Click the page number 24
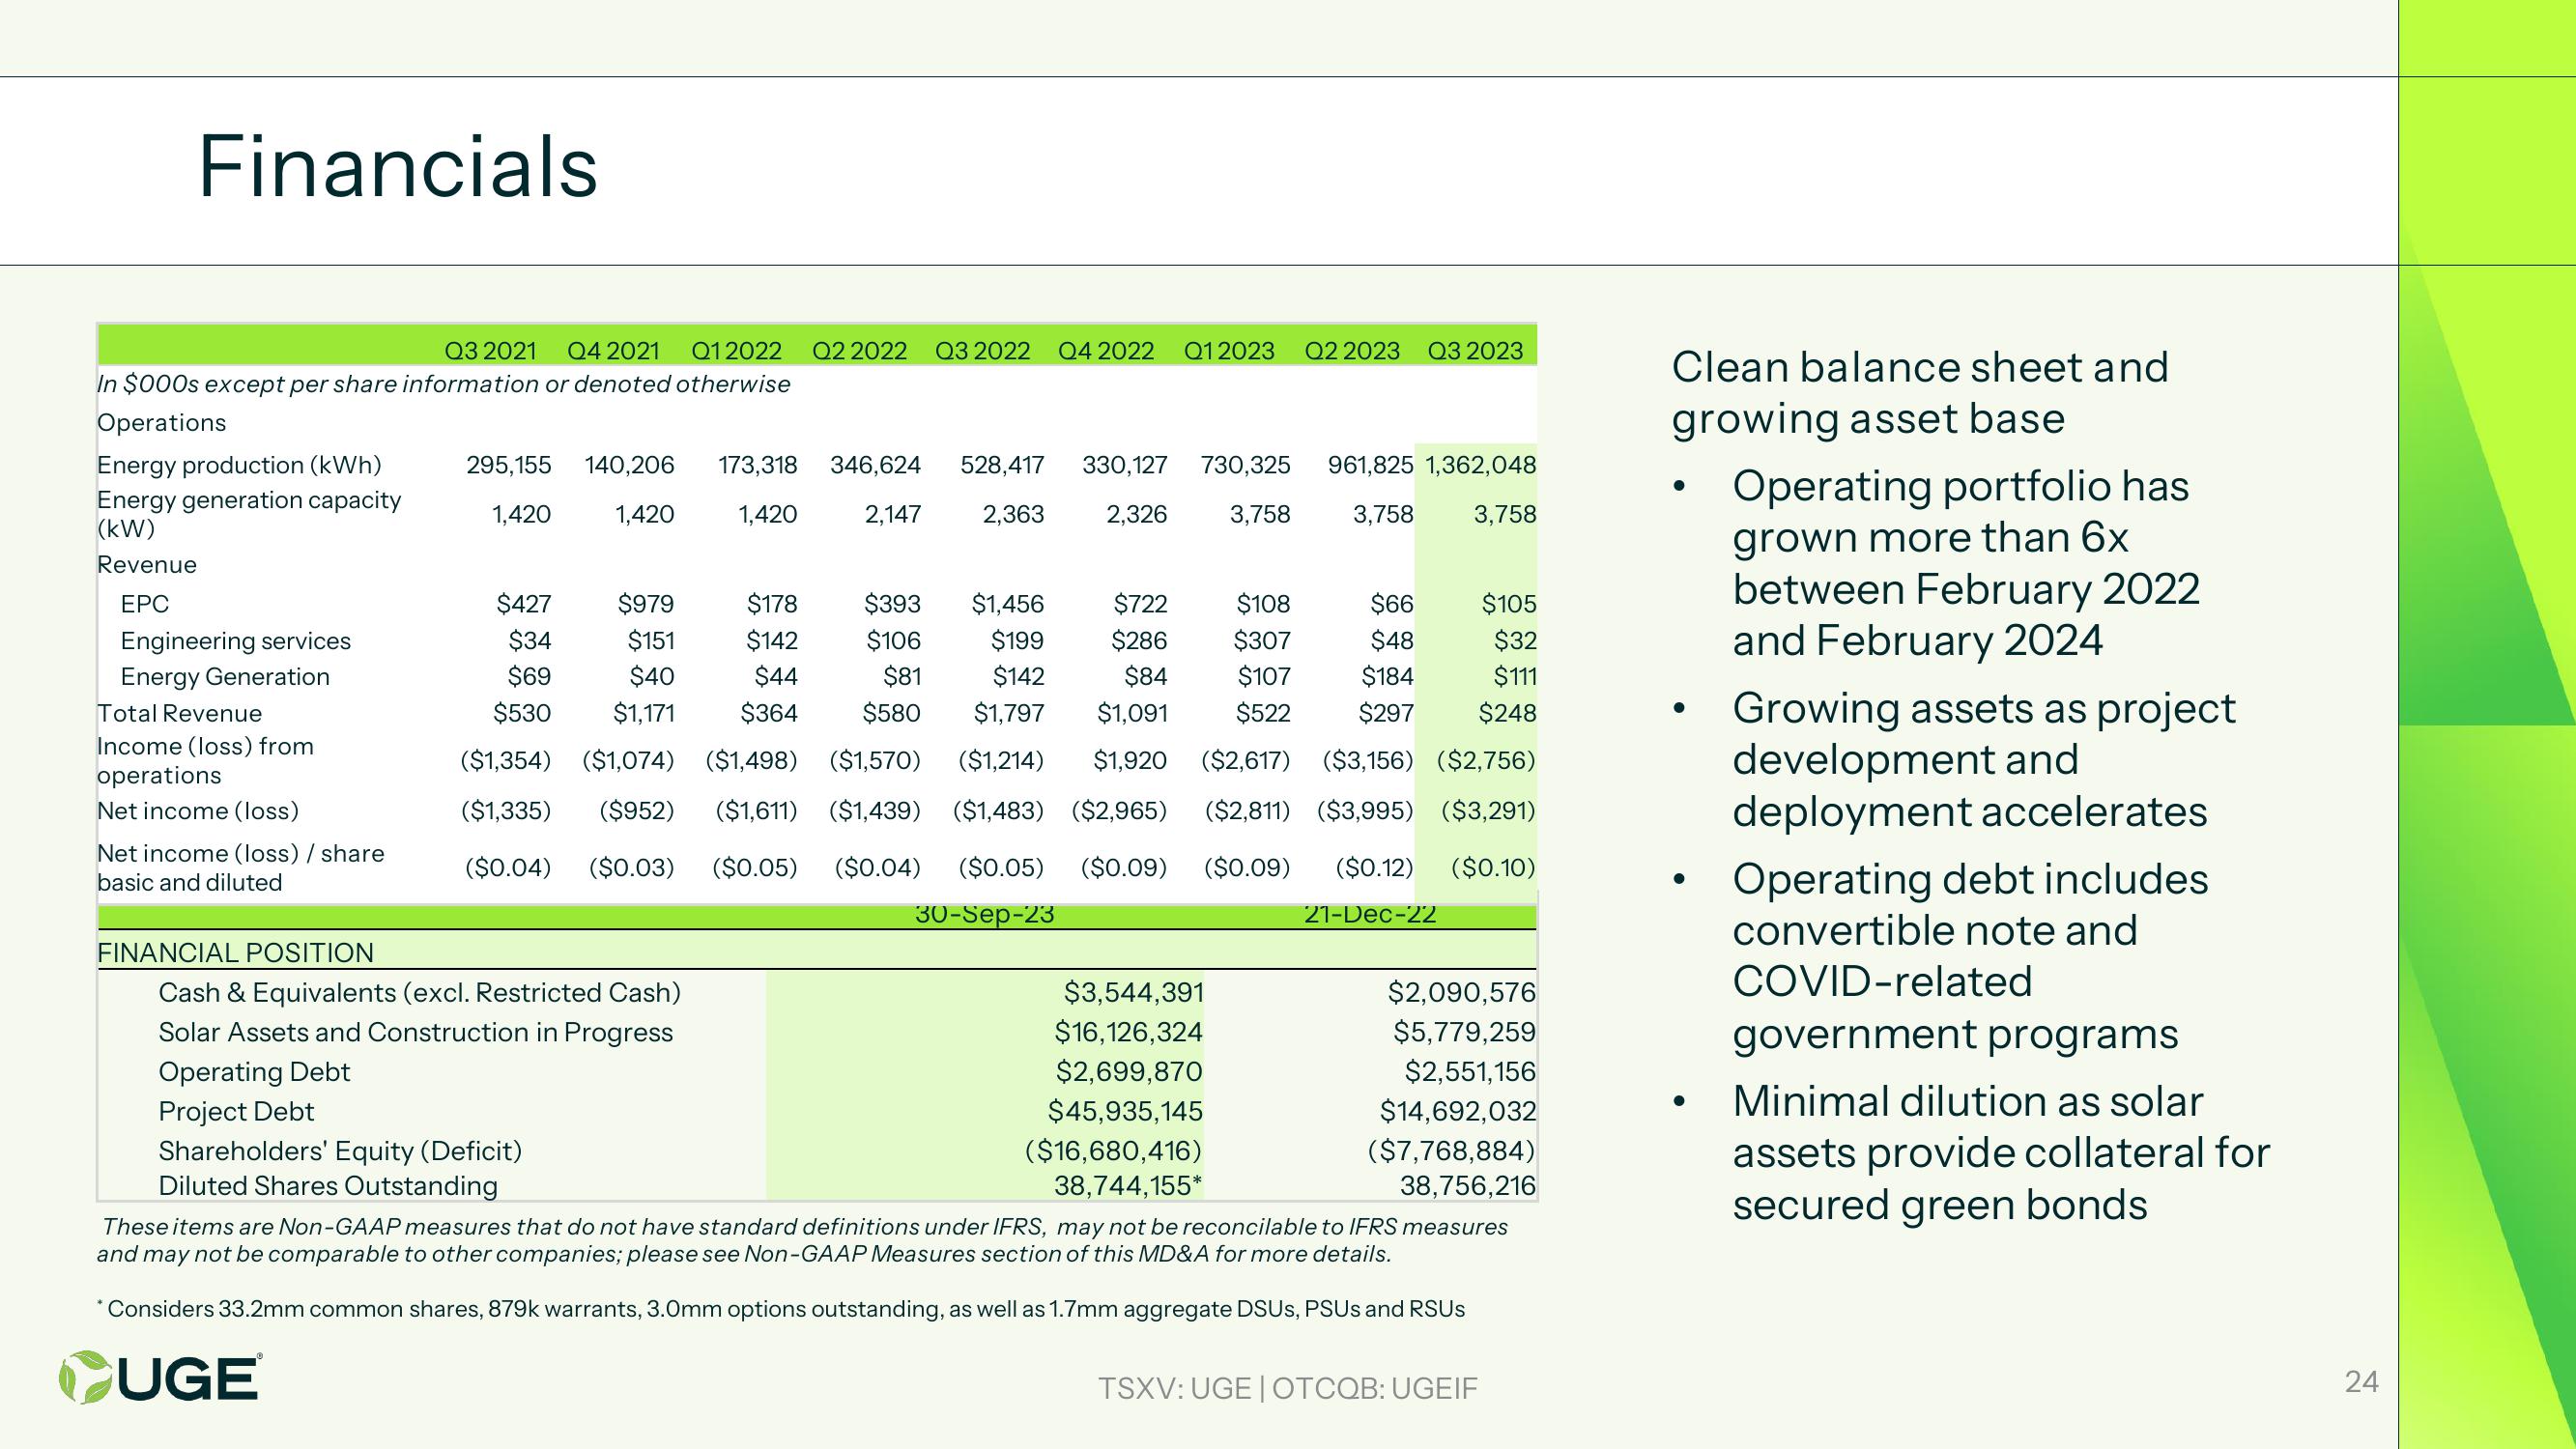The width and height of the screenshot is (2576, 1449). [2362, 1381]
